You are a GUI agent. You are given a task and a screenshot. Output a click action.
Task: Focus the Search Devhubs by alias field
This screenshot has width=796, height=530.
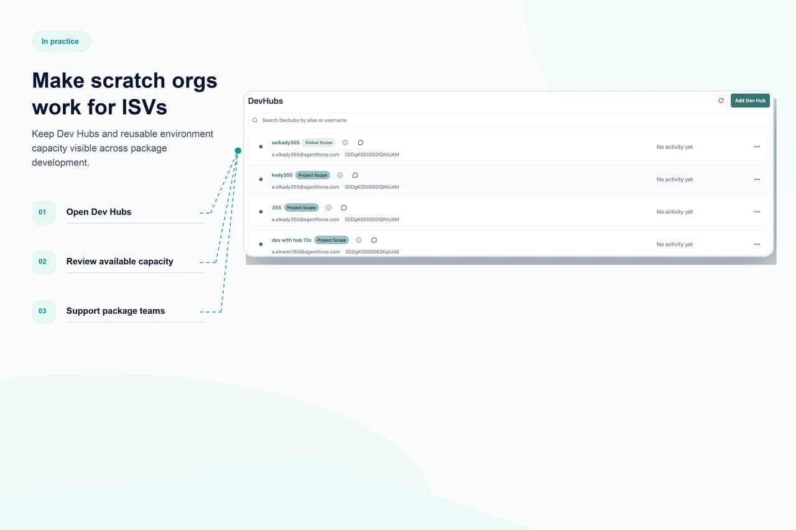509,120
